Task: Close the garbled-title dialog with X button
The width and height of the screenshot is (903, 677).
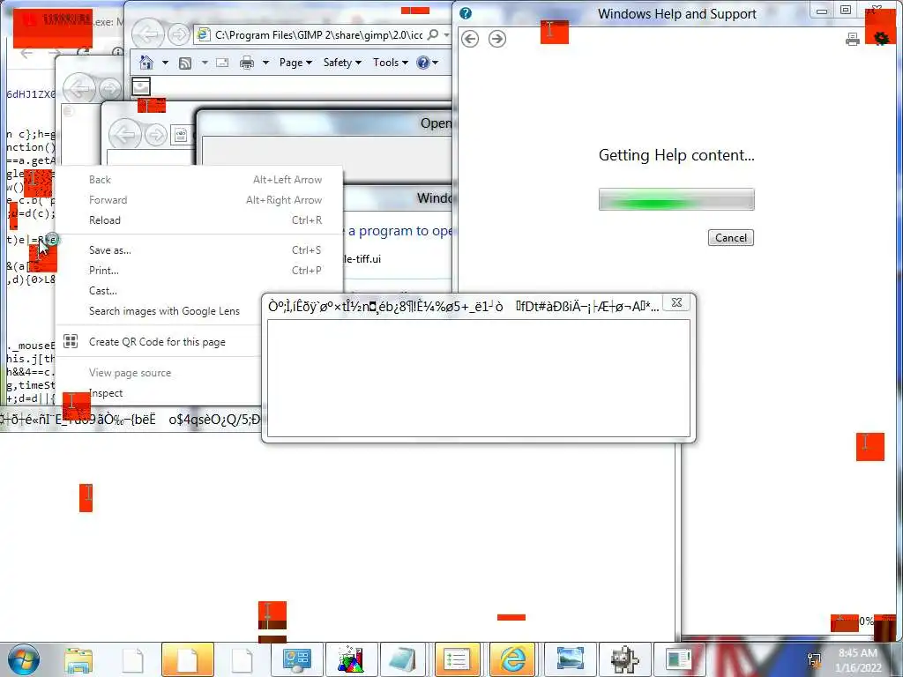Action: pos(677,302)
